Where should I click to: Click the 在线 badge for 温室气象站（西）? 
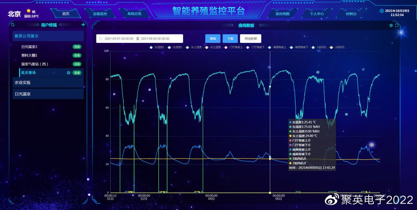point(77,64)
